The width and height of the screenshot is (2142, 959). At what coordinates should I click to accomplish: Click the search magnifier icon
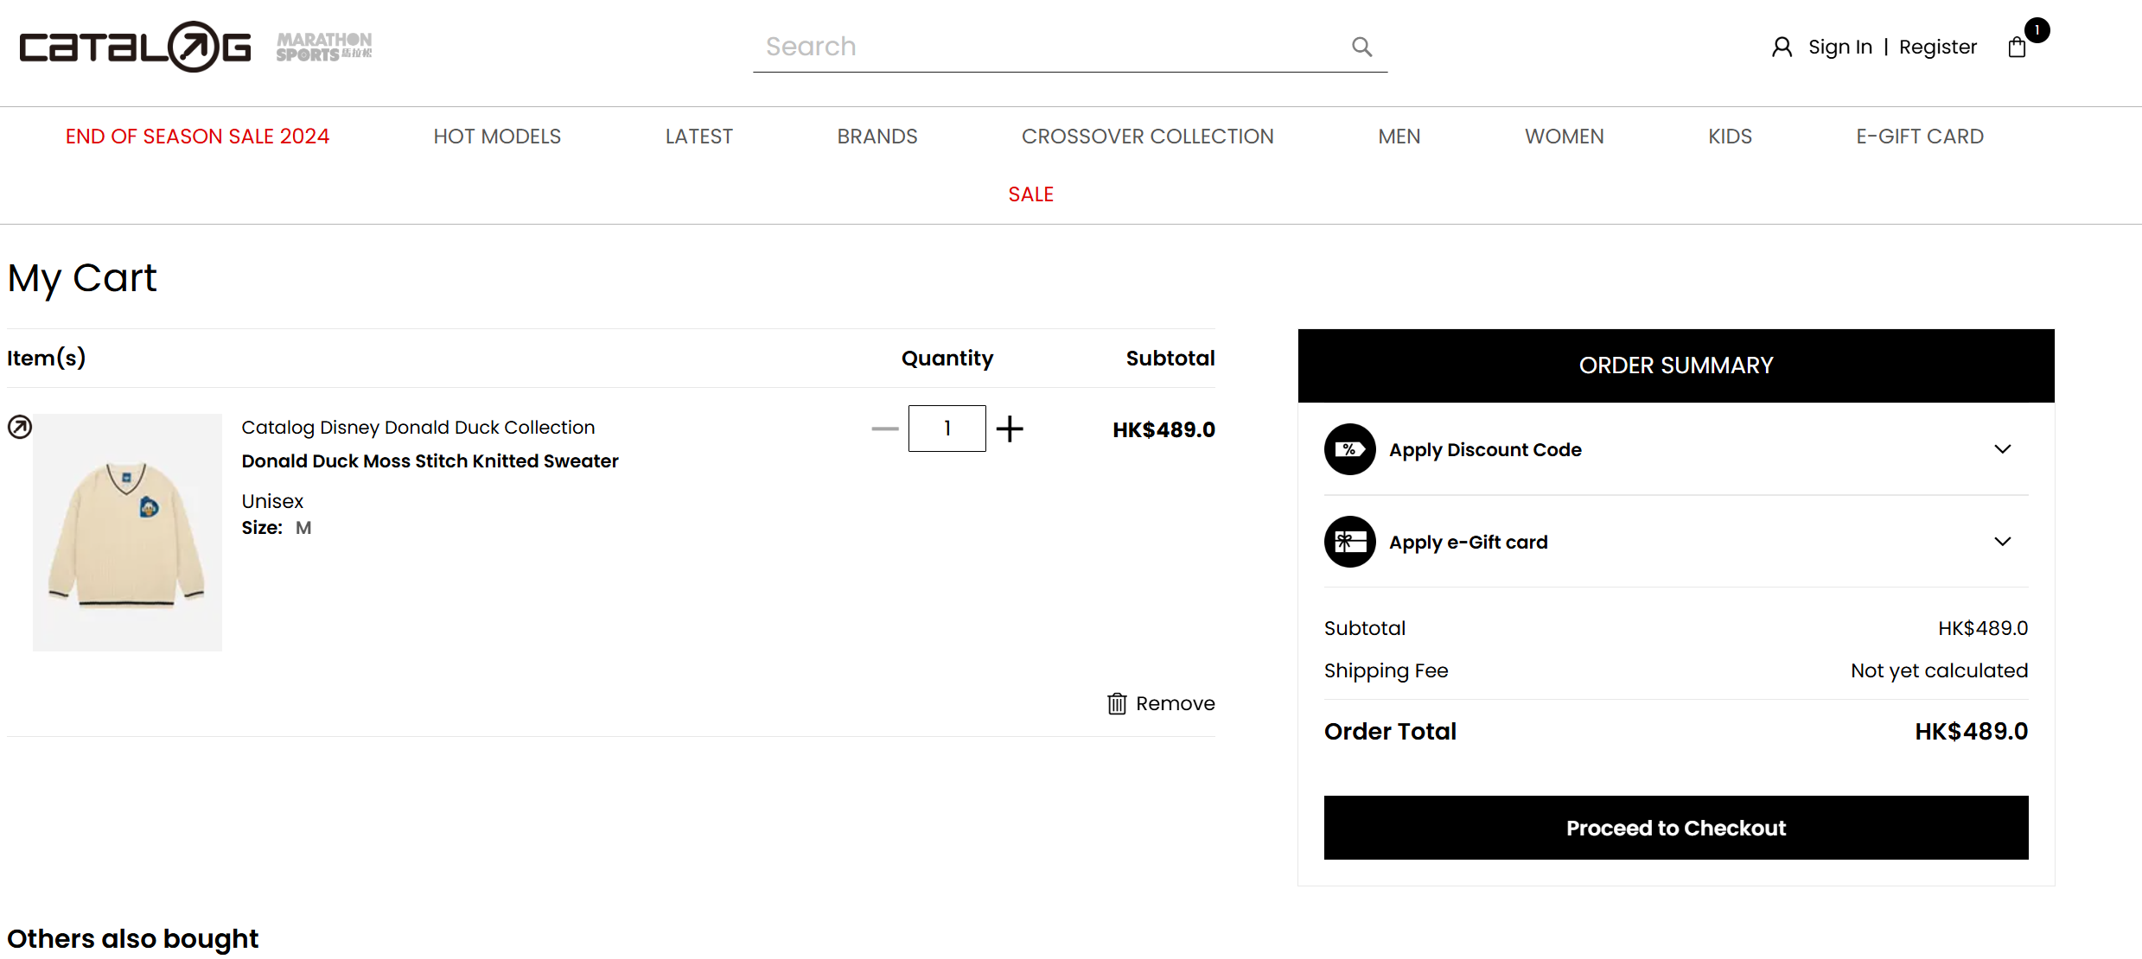click(x=1362, y=47)
